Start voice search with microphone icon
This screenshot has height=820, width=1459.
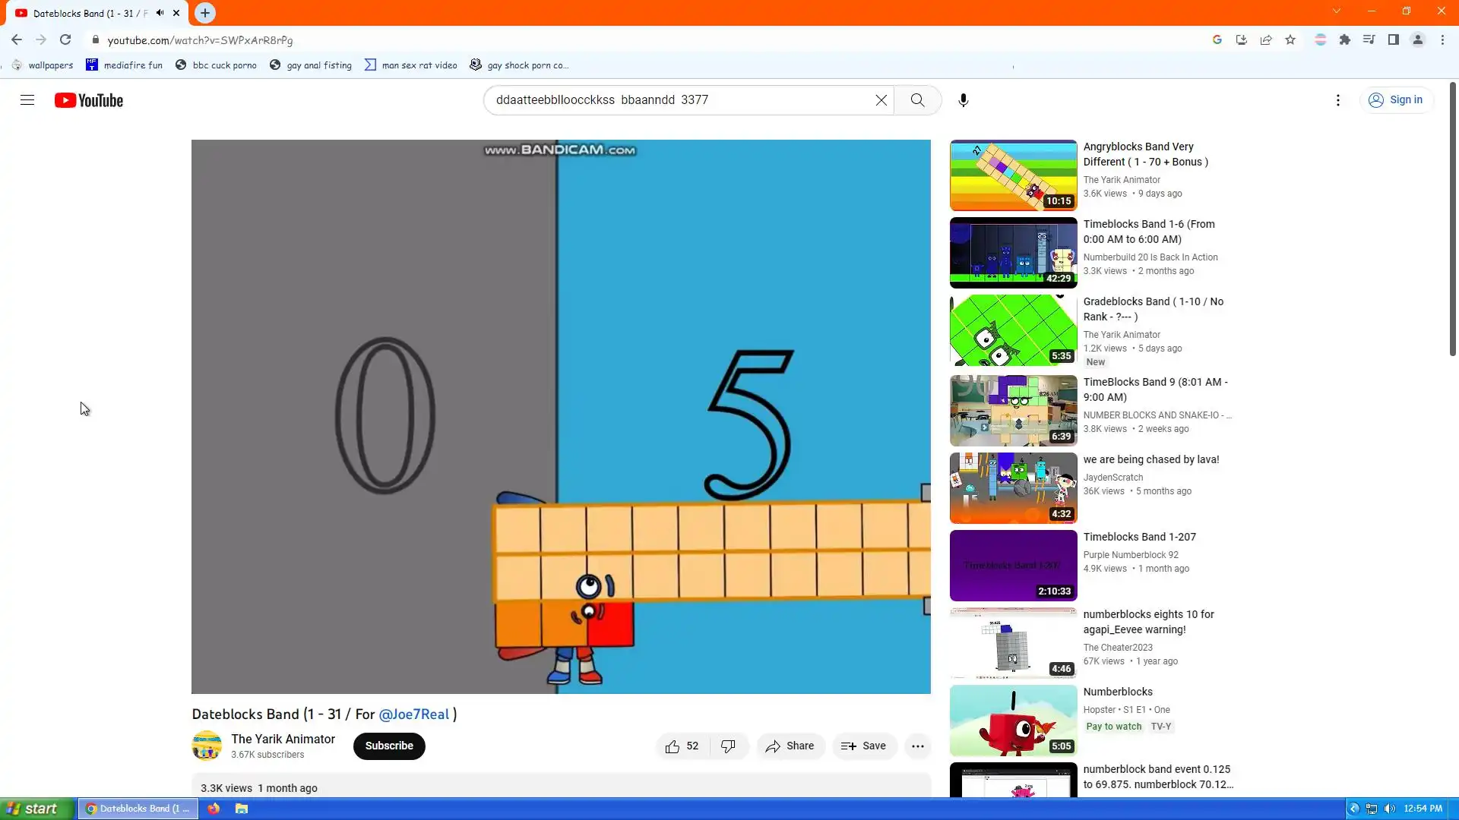pos(963,100)
